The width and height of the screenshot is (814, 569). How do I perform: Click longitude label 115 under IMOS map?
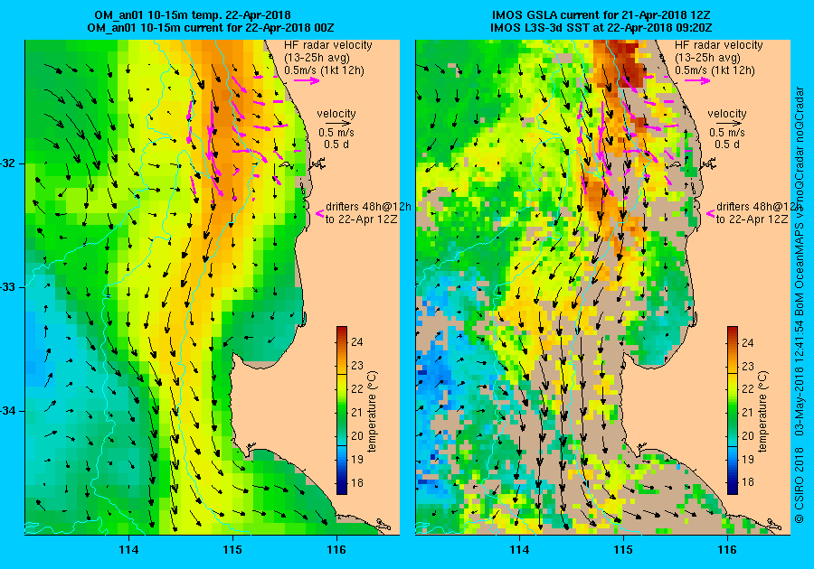click(x=623, y=549)
